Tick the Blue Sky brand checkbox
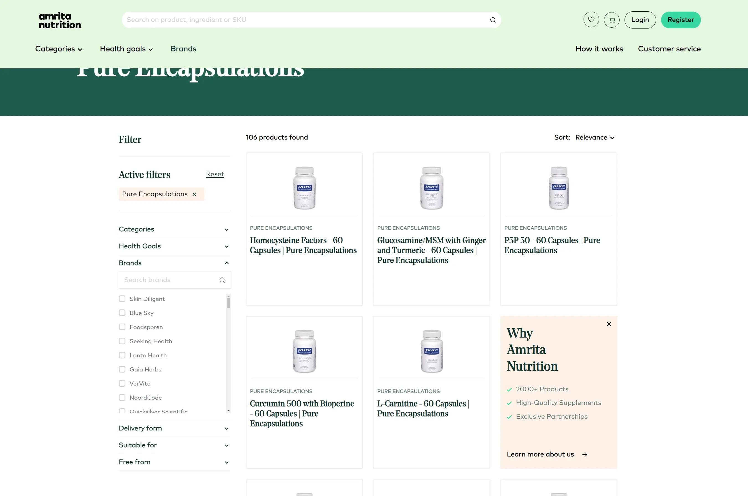 pyautogui.click(x=122, y=313)
